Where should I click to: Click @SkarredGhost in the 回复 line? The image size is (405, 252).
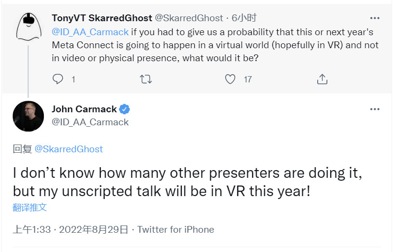pyautogui.click(x=68, y=149)
